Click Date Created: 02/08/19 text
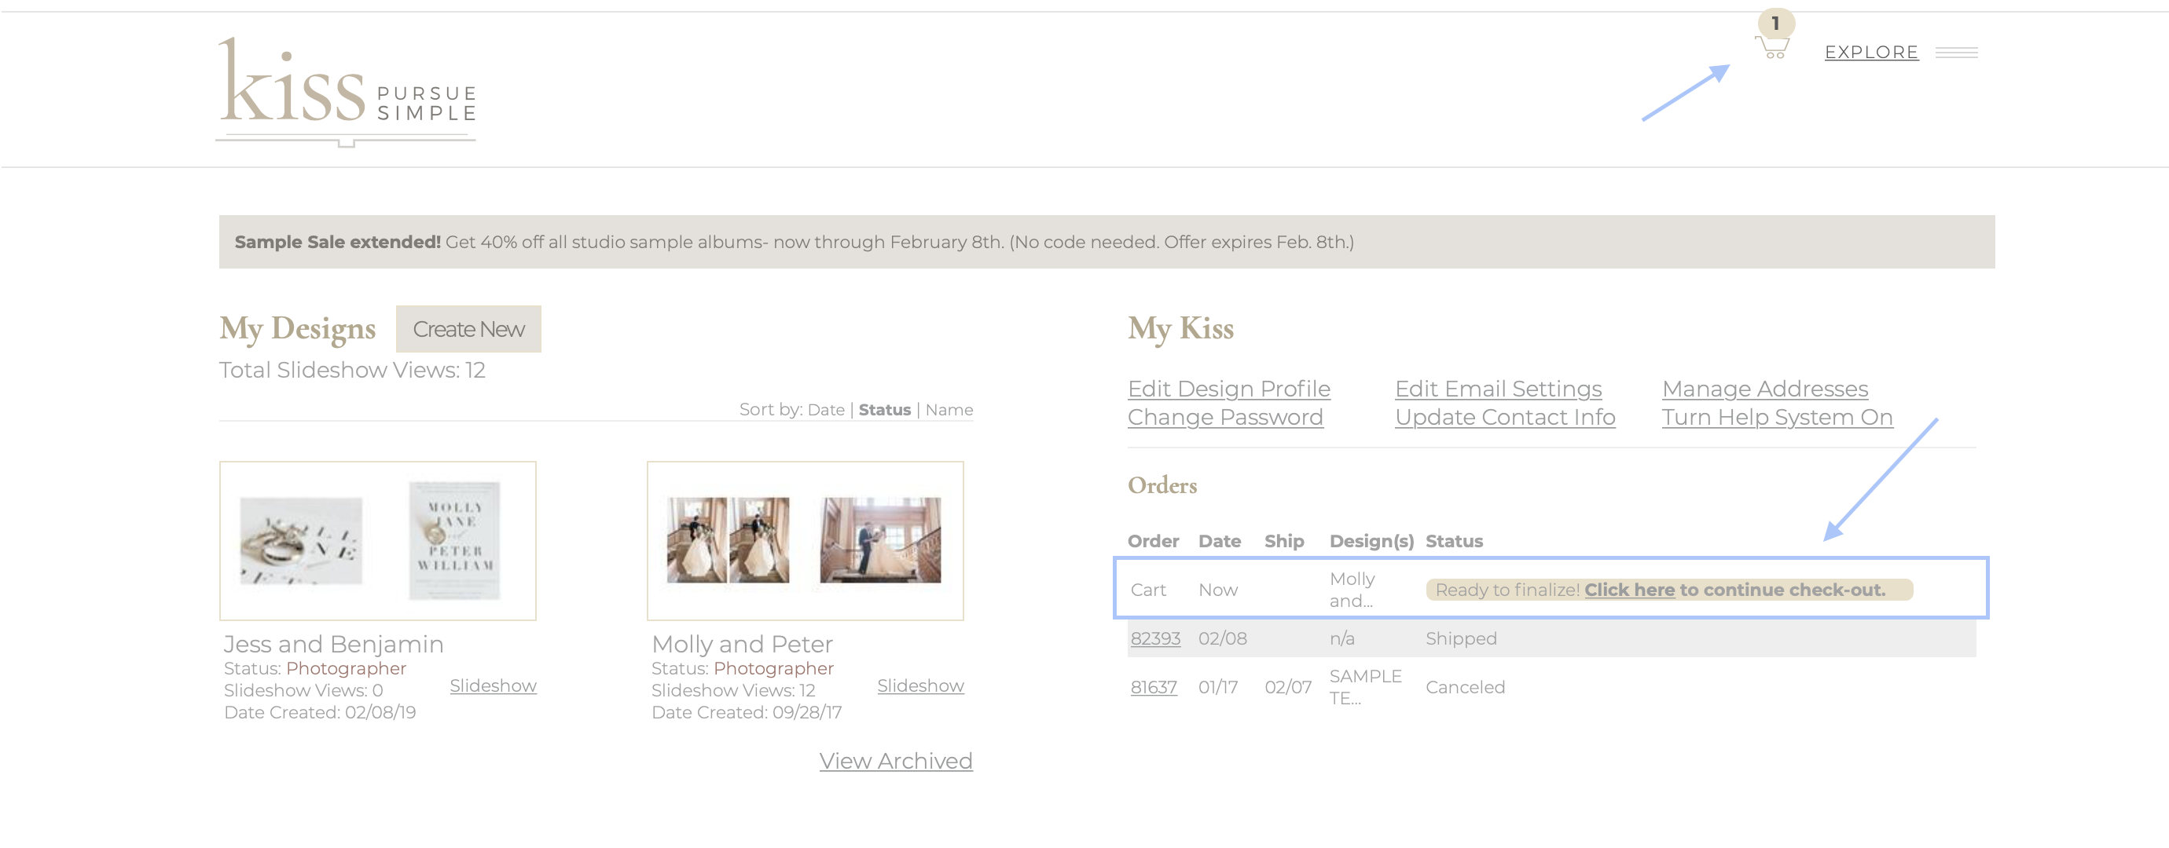The image size is (2169, 848). click(x=320, y=713)
